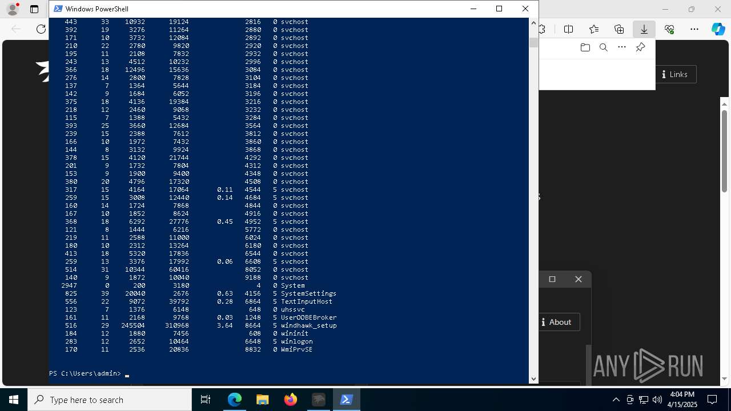This screenshot has height=411, width=731.
Task: Select PowerShell icon on taskbar
Action: pyautogui.click(x=346, y=400)
